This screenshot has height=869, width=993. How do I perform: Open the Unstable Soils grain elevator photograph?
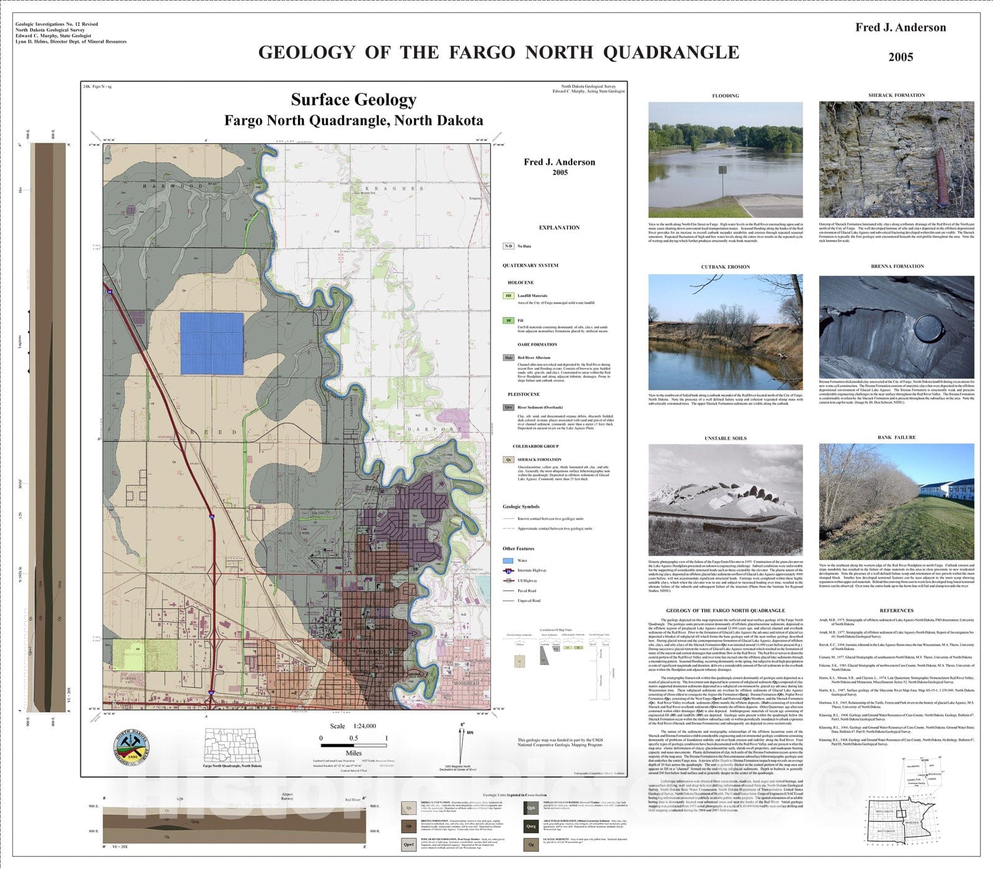coord(726,501)
